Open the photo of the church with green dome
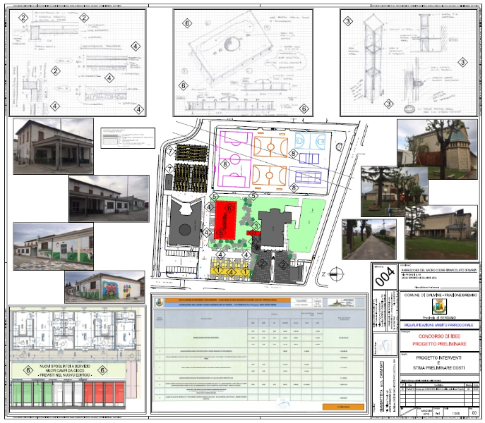This screenshot has height=423, width=485. (x=437, y=149)
